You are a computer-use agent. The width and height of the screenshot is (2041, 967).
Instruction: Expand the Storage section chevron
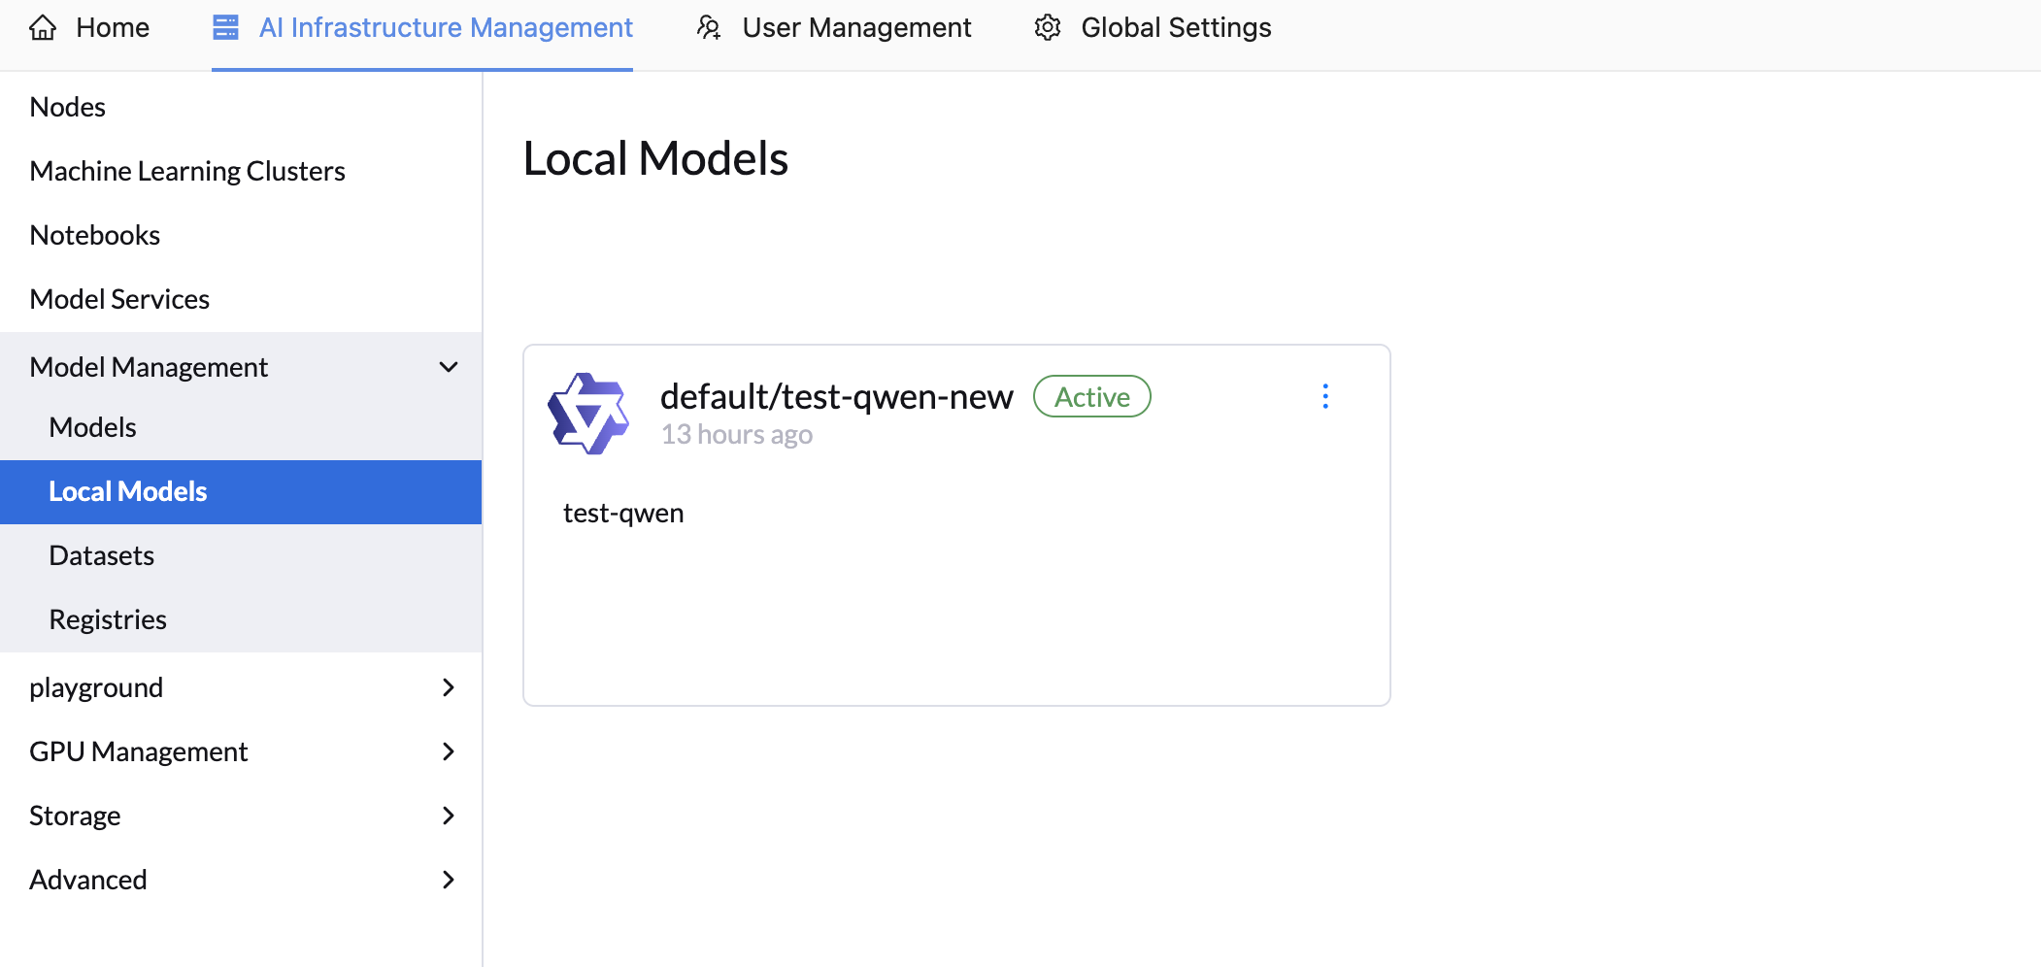pos(449,816)
